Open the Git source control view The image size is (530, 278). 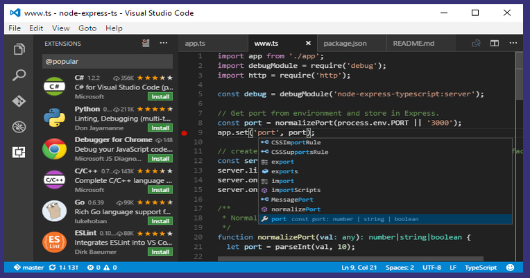coord(19,101)
